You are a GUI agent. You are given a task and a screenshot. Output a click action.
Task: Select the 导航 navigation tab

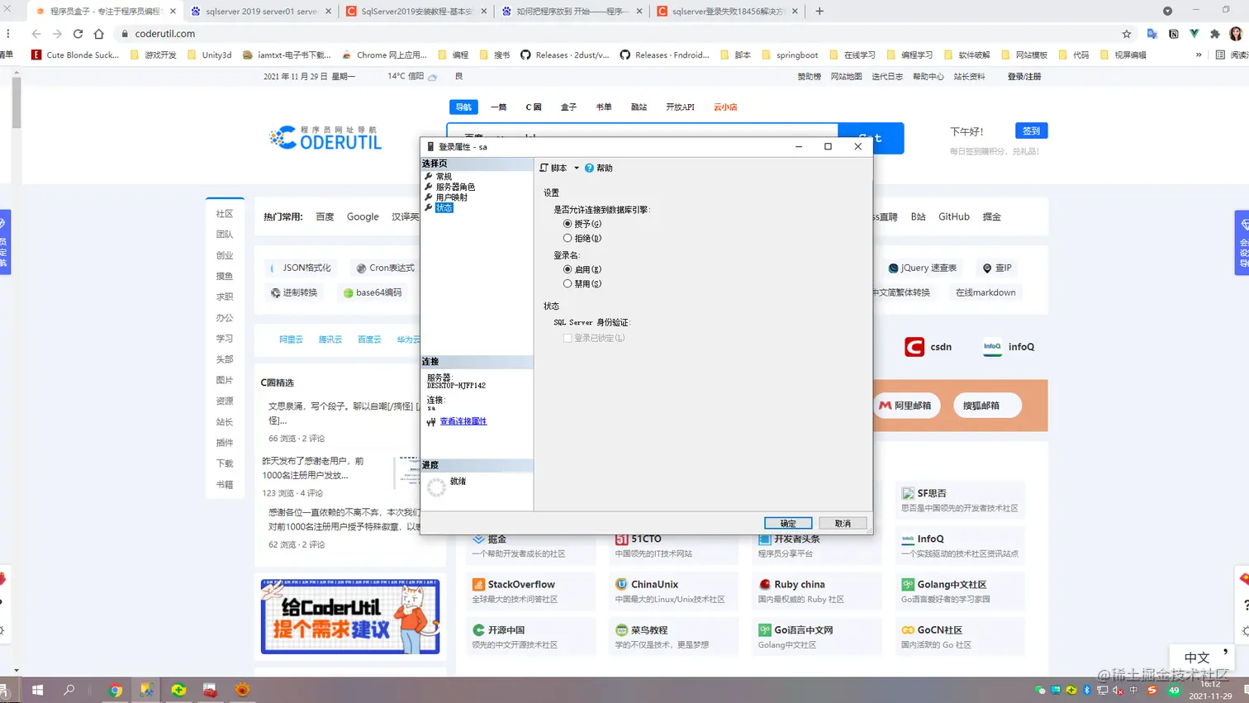click(x=463, y=107)
